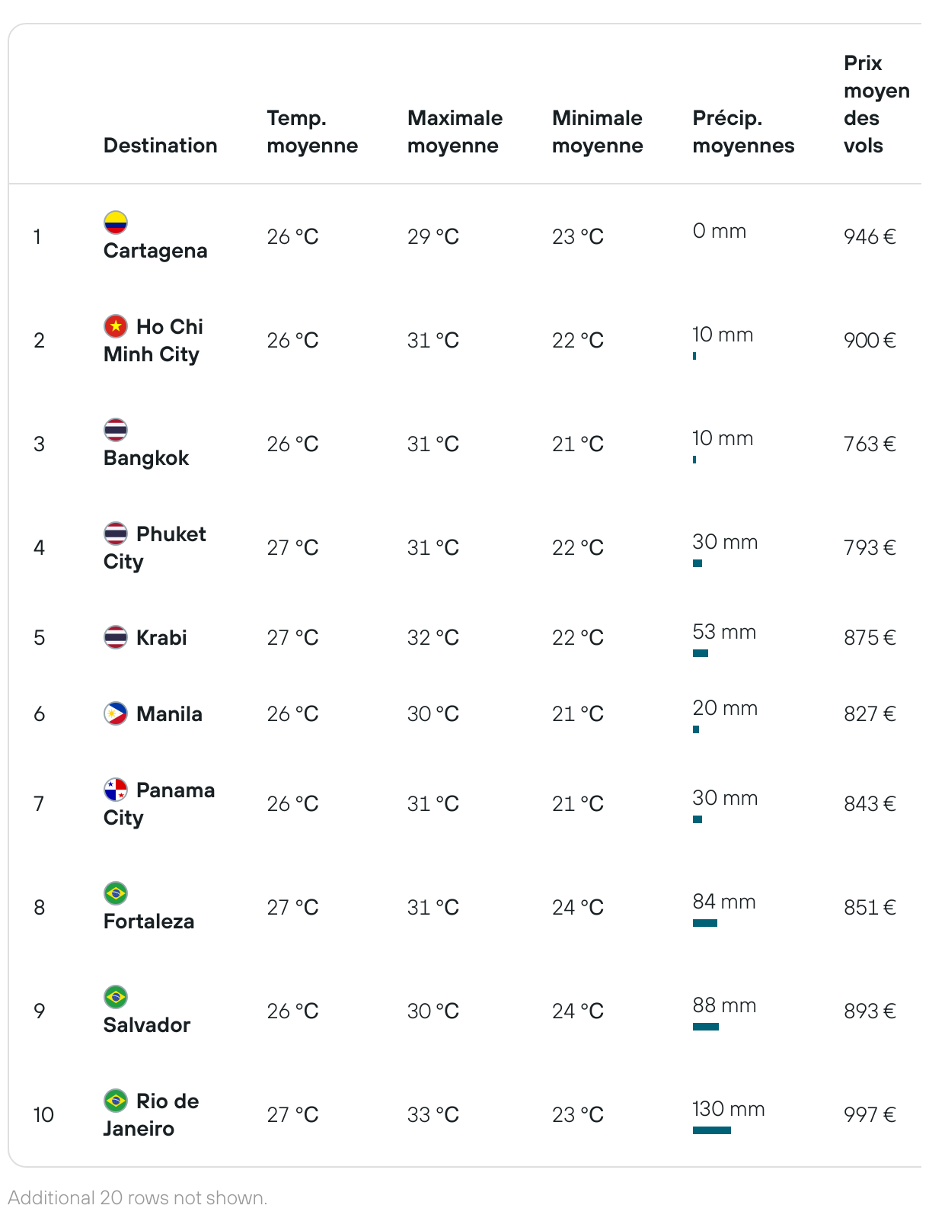Viewport: 929px width, 1218px height.
Task: Click the Thailand flag above Bangkok
Action: (116, 430)
